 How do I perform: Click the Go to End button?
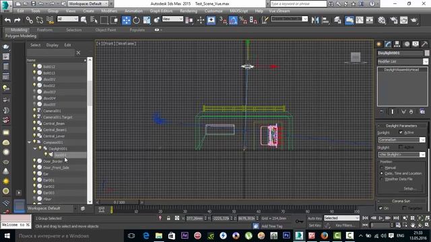(x=396, y=218)
